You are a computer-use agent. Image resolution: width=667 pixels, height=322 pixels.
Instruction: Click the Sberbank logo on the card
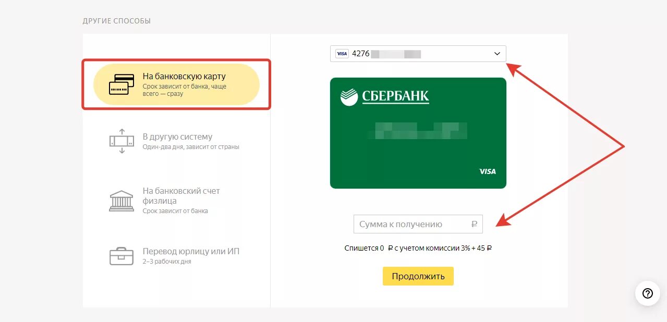tap(385, 97)
